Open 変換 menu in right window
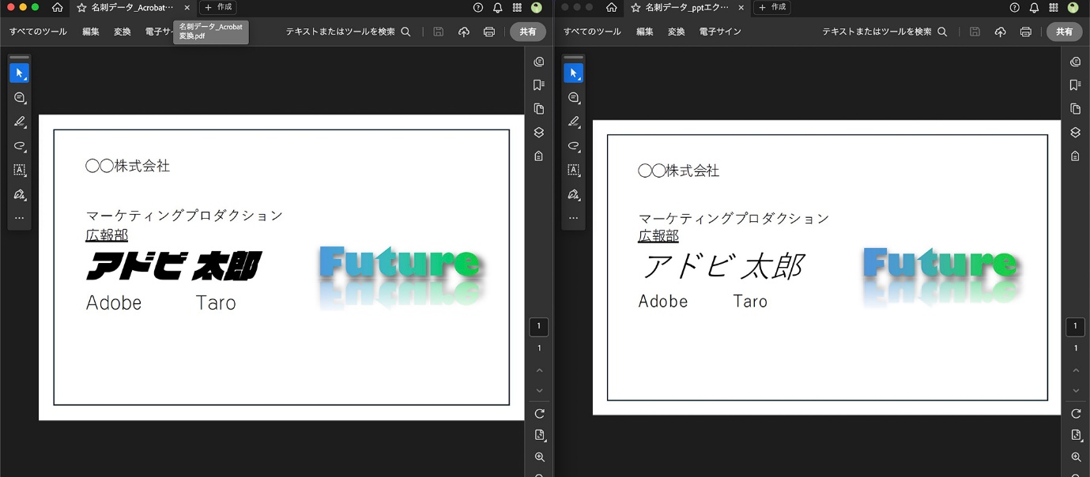 tap(676, 32)
